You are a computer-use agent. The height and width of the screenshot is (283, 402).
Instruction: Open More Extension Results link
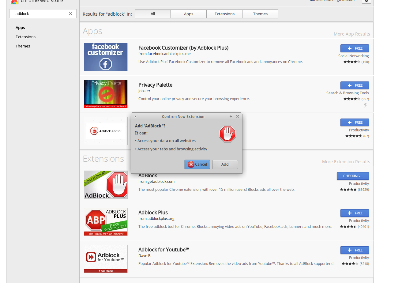click(346, 162)
